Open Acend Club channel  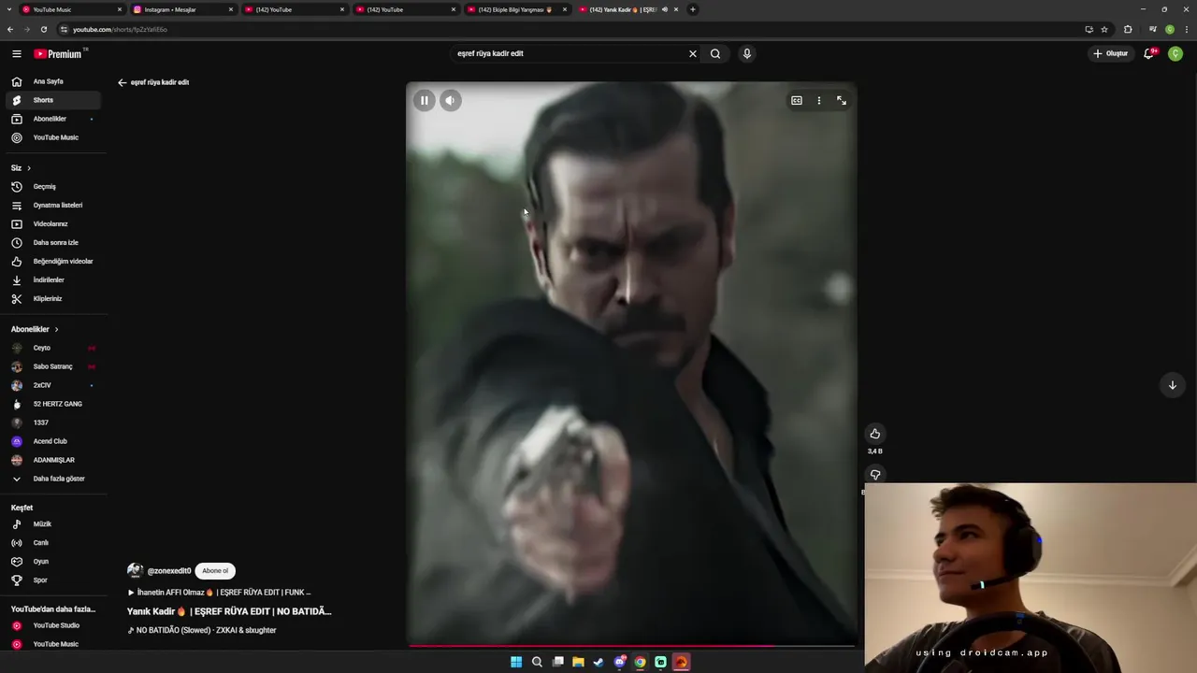53,441
